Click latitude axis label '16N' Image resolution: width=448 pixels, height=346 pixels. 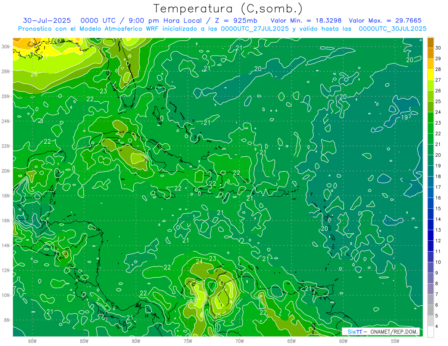point(6,221)
